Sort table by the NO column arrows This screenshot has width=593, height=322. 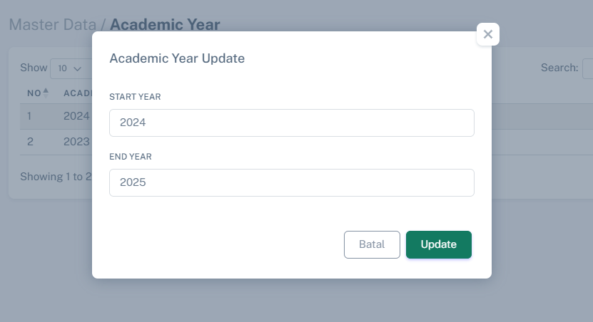click(46, 93)
